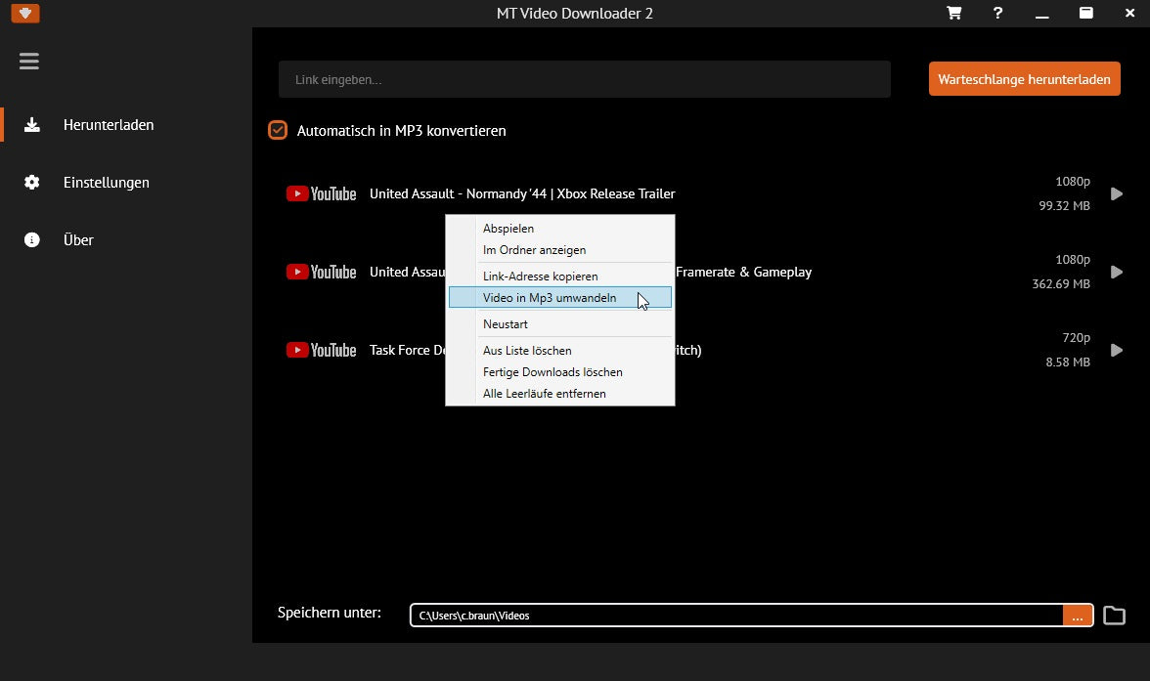Viewport: 1150px width, 681px height.
Task: Choose 'Im Ordner anzeigen' from context menu
Action: tap(534, 250)
